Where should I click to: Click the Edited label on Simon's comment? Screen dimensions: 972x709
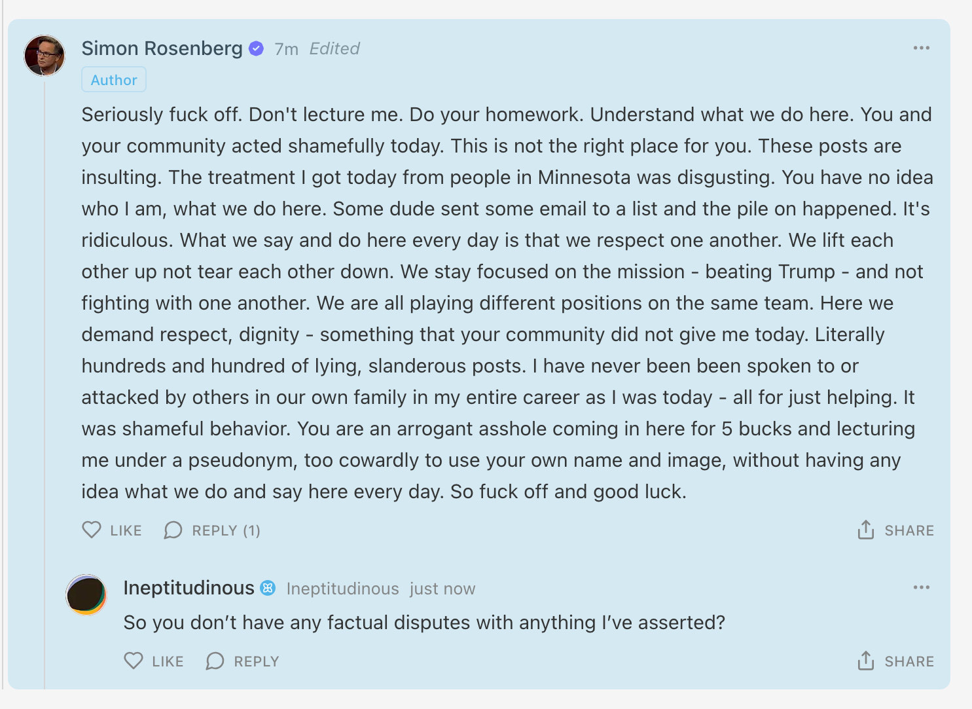coord(334,49)
